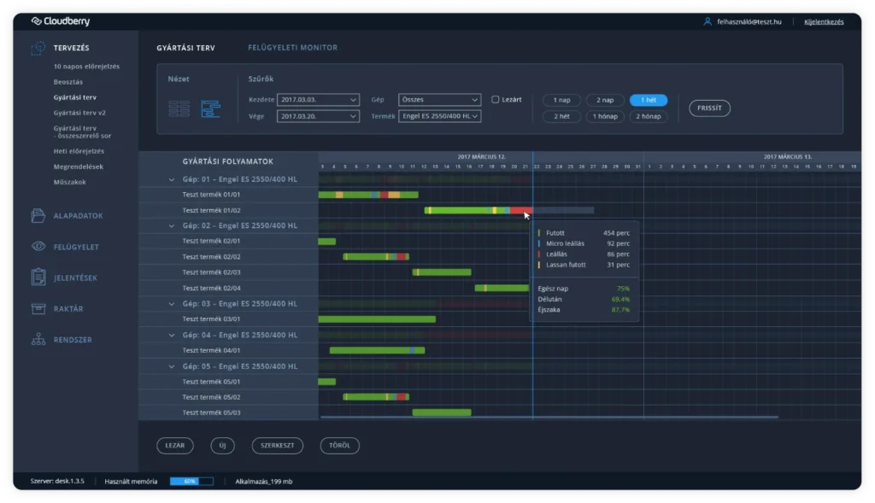Click the Szerkeszt button
The height and width of the screenshot is (503, 875).
pyautogui.click(x=278, y=446)
